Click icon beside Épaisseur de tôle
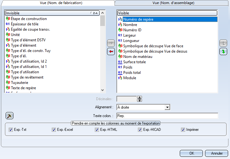This screenshot has height=159, width=230. point(8,24)
